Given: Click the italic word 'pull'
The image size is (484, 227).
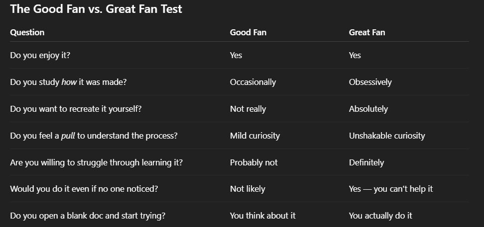Looking at the screenshot, I should tap(68, 136).
